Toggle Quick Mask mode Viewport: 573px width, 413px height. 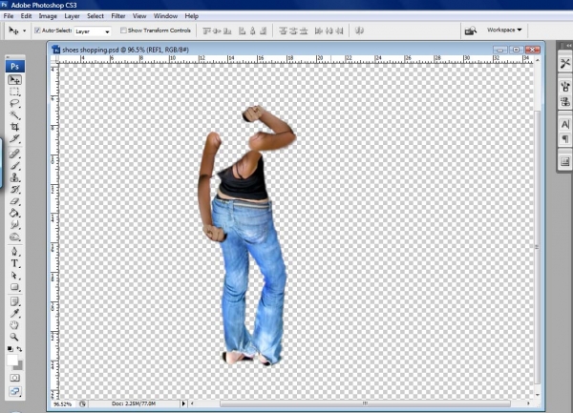15,378
